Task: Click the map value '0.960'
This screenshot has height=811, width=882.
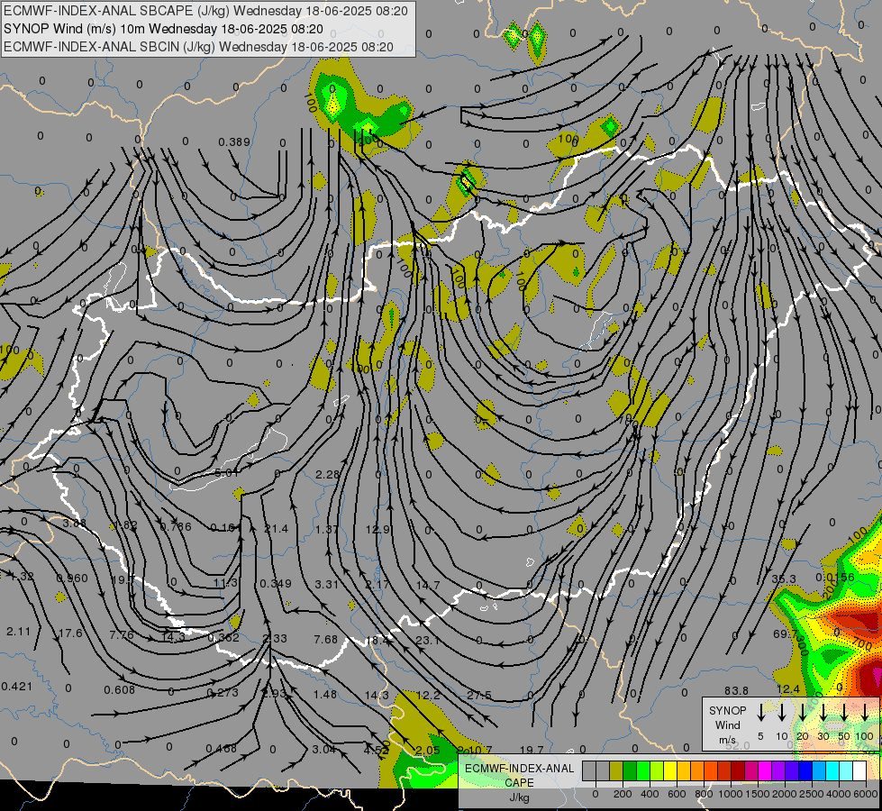Action: [72, 578]
